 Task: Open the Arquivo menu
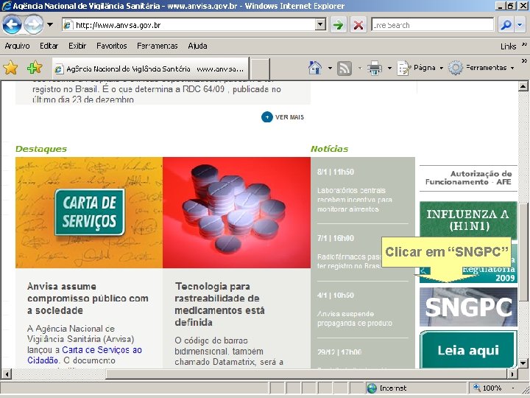point(17,46)
